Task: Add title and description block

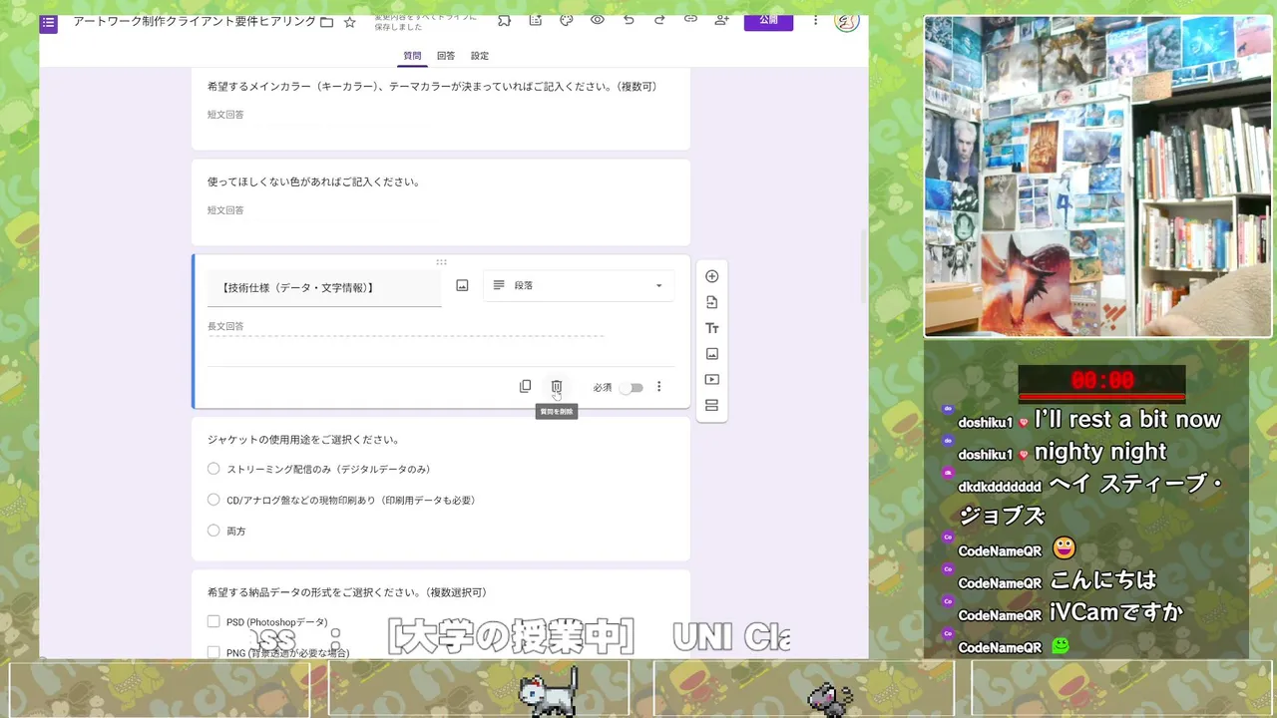Action: click(x=711, y=328)
